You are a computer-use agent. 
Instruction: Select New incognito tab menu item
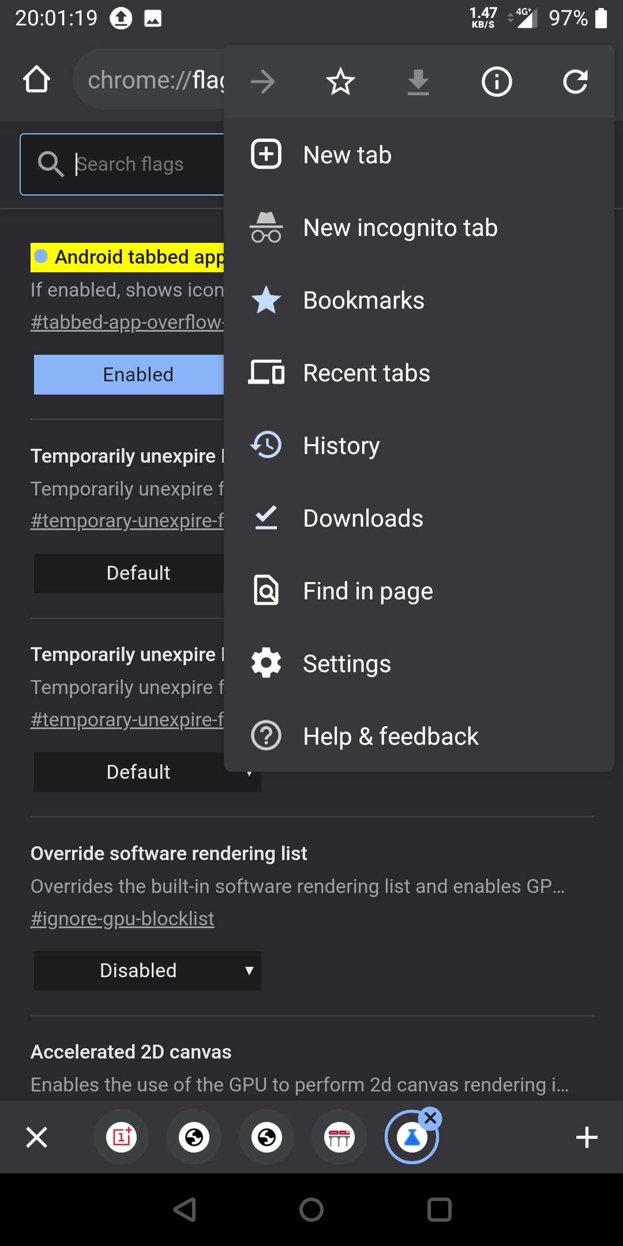pos(400,228)
